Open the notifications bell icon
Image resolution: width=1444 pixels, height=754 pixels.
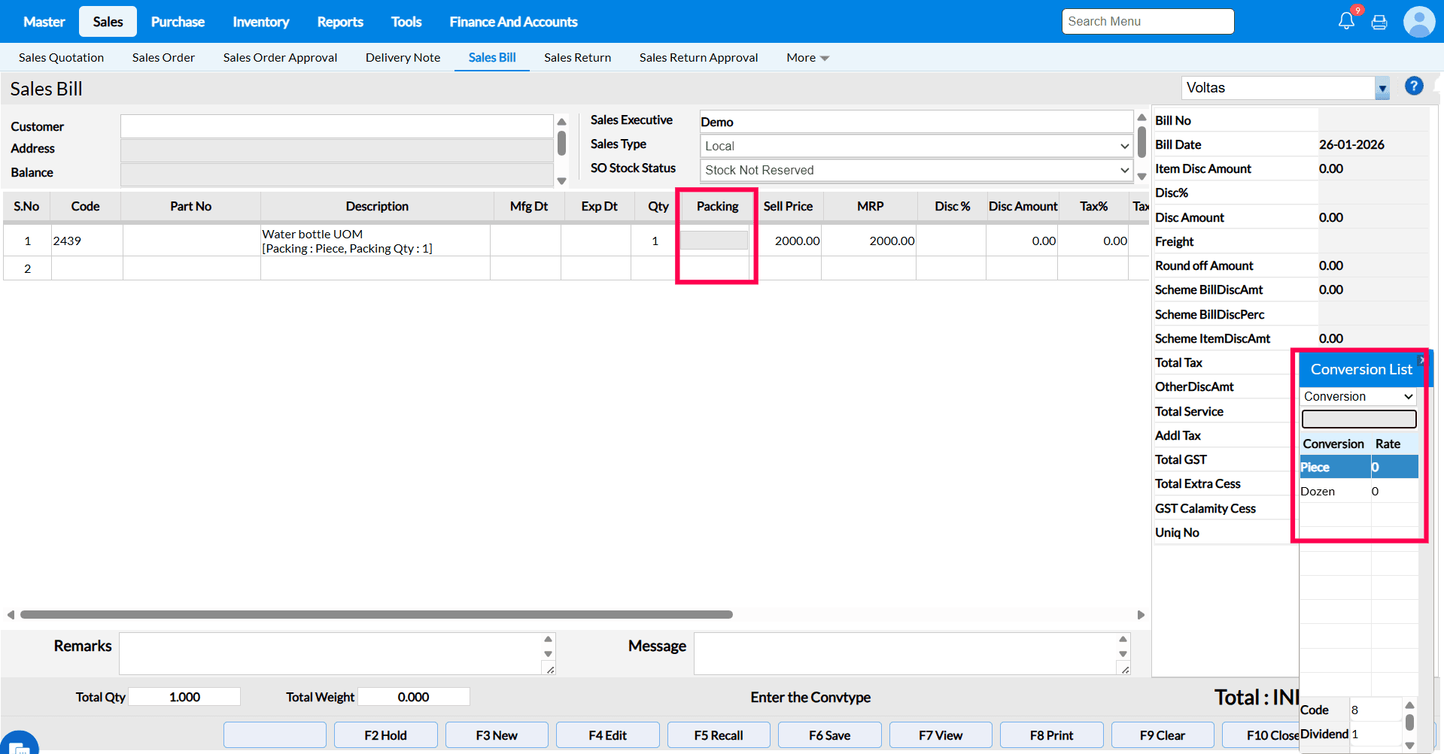click(1346, 21)
